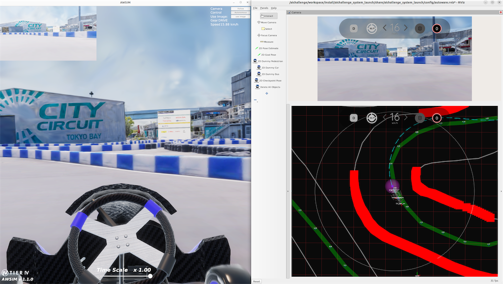
Task: Click the left chevron beside speed in camera overlay
Action: pos(385,28)
